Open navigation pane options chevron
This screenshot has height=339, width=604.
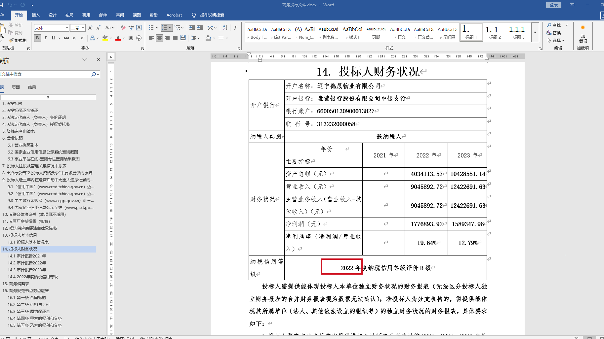click(85, 59)
